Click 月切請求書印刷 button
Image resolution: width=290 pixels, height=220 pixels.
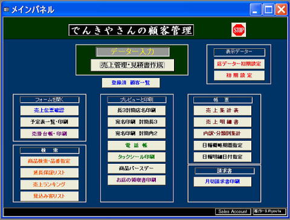pos(222,182)
